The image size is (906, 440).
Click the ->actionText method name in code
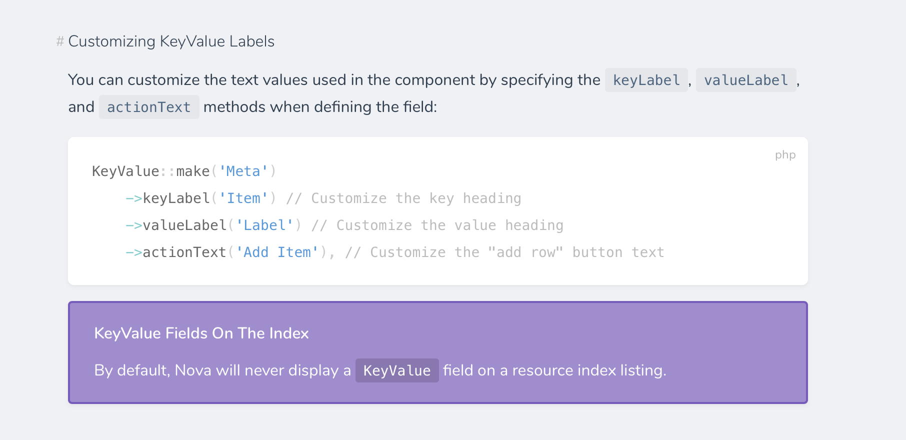184,252
